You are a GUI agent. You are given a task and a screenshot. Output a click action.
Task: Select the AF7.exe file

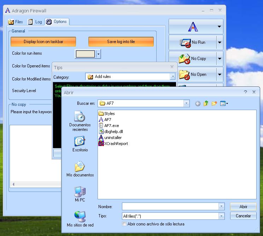[x=109, y=126]
